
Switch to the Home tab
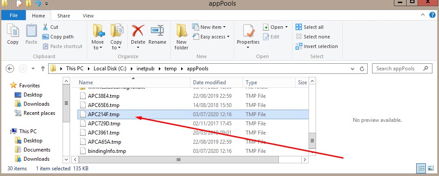(x=39, y=16)
